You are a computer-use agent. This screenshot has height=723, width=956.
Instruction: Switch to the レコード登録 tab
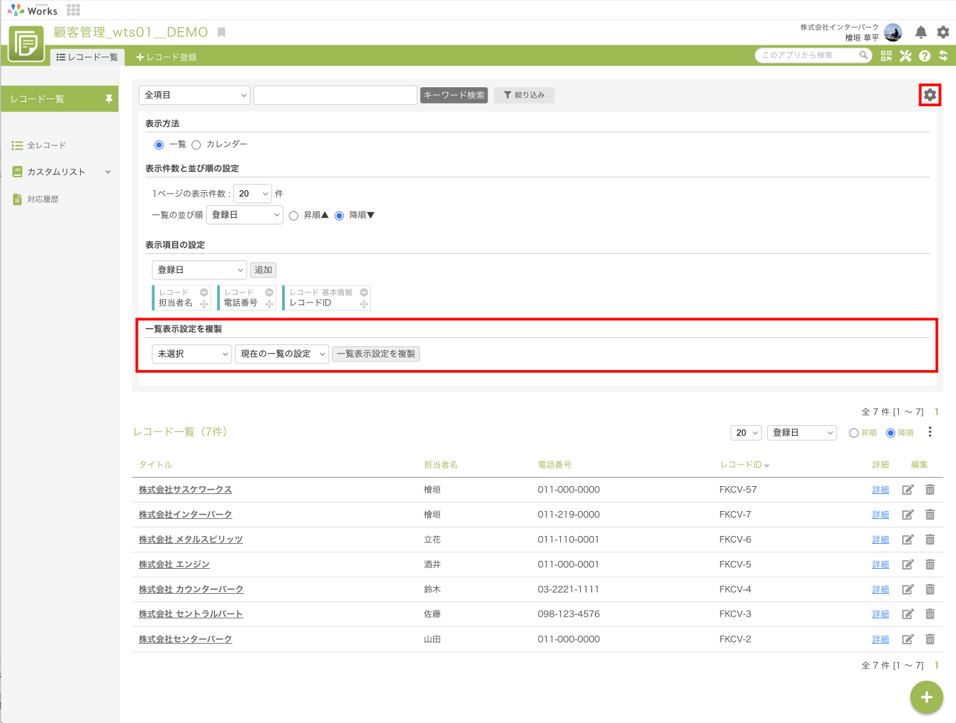pyautogui.click(x=166, y=57)
